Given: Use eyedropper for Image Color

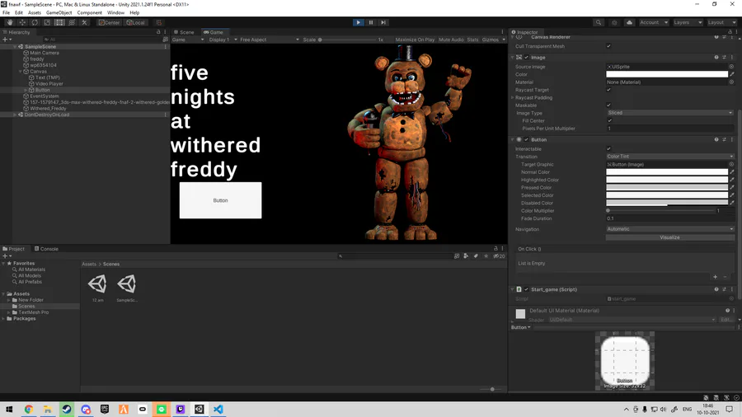Looking at the screenshot, I should (x=732, y=74).
